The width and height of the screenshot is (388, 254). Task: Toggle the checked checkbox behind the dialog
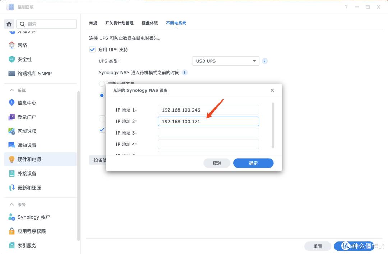pos(102,130)
